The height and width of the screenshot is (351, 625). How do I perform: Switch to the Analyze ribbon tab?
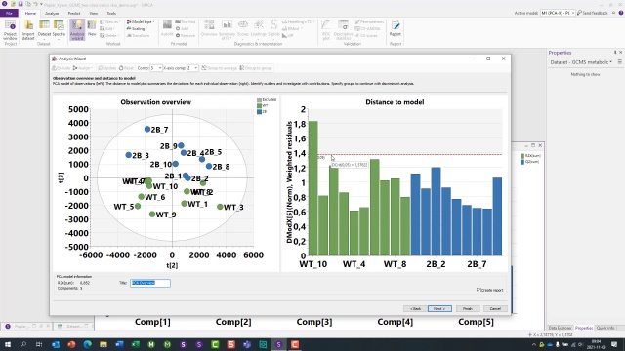pos(52,13)
